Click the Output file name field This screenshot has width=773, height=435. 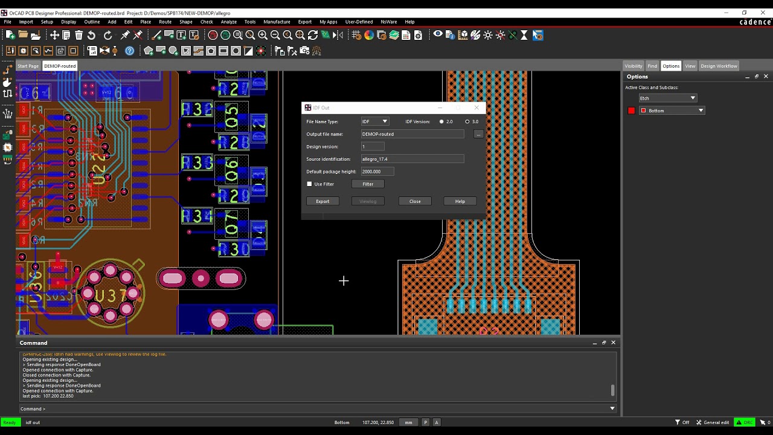tap(412, 134)
